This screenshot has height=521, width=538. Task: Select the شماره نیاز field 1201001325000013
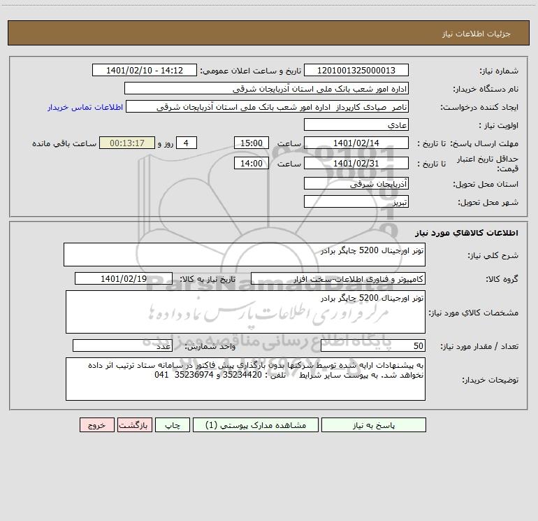(356, 70)
